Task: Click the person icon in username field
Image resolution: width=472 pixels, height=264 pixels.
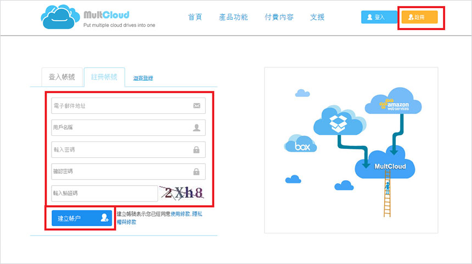Action: pyautogui.click(x=196, y=128)
